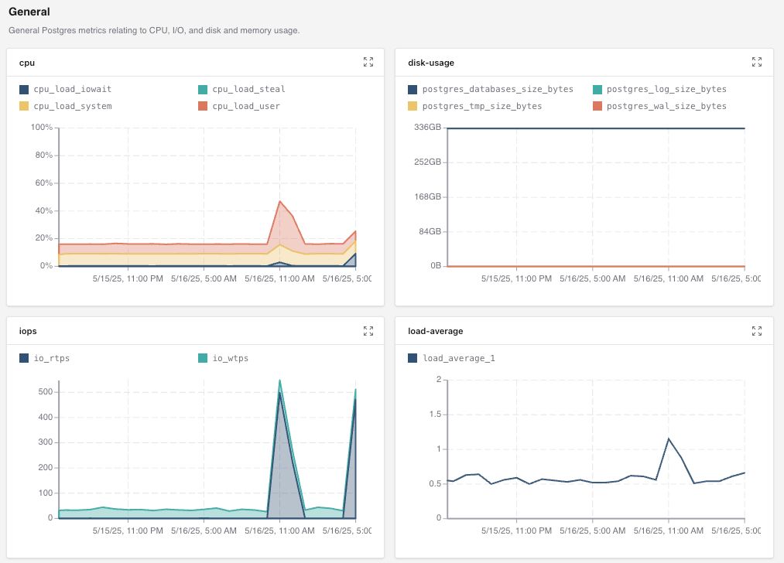Click 5/15/25, 11:00 PM label under cpu chart
This screenshot has height=563, width=784.
128,278
